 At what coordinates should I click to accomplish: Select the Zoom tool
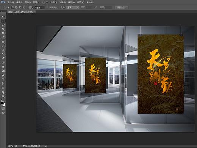pos(3,97)
